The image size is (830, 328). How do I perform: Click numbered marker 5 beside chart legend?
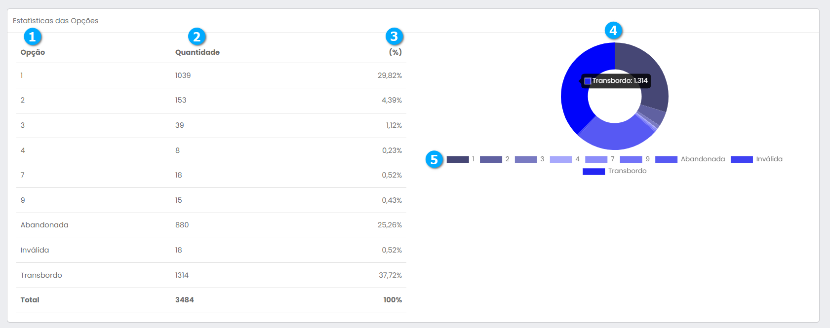434,159
